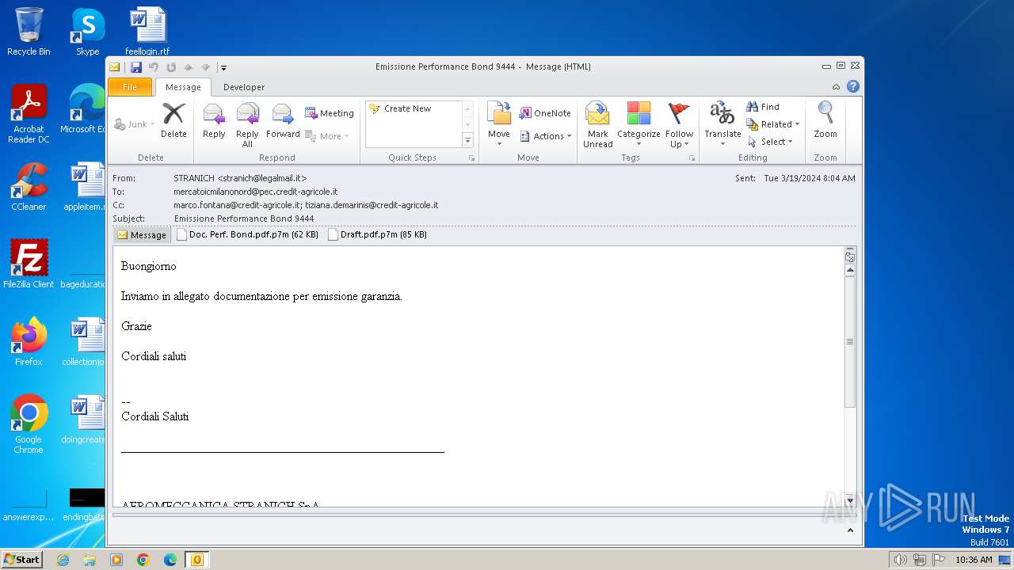Open Select dropdown in Editing group

point(769,142)
